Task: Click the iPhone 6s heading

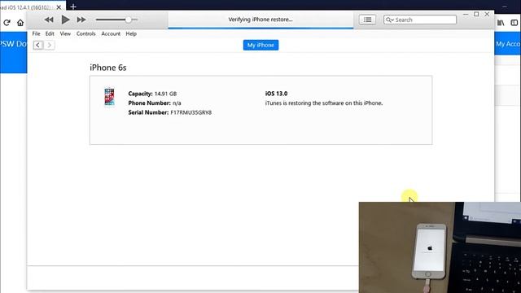Action: [108, 68]
